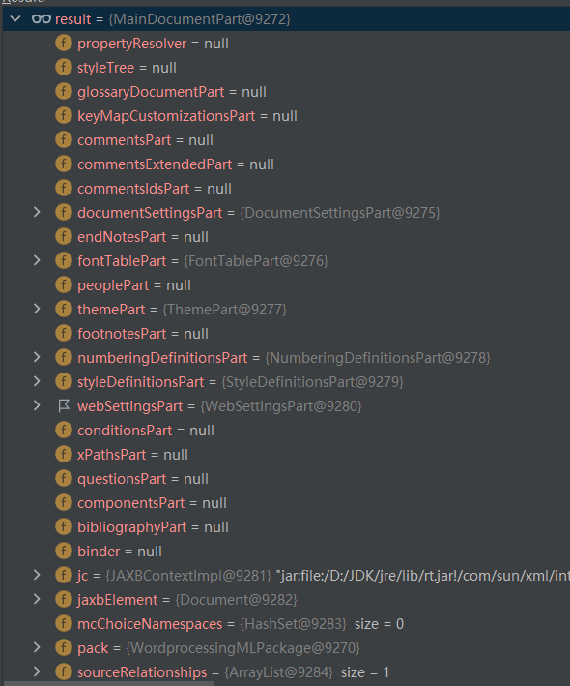This screenshot has height=686, width=570.
Task: Select the styleDefinitionsPart variable name
Action: 141,382
